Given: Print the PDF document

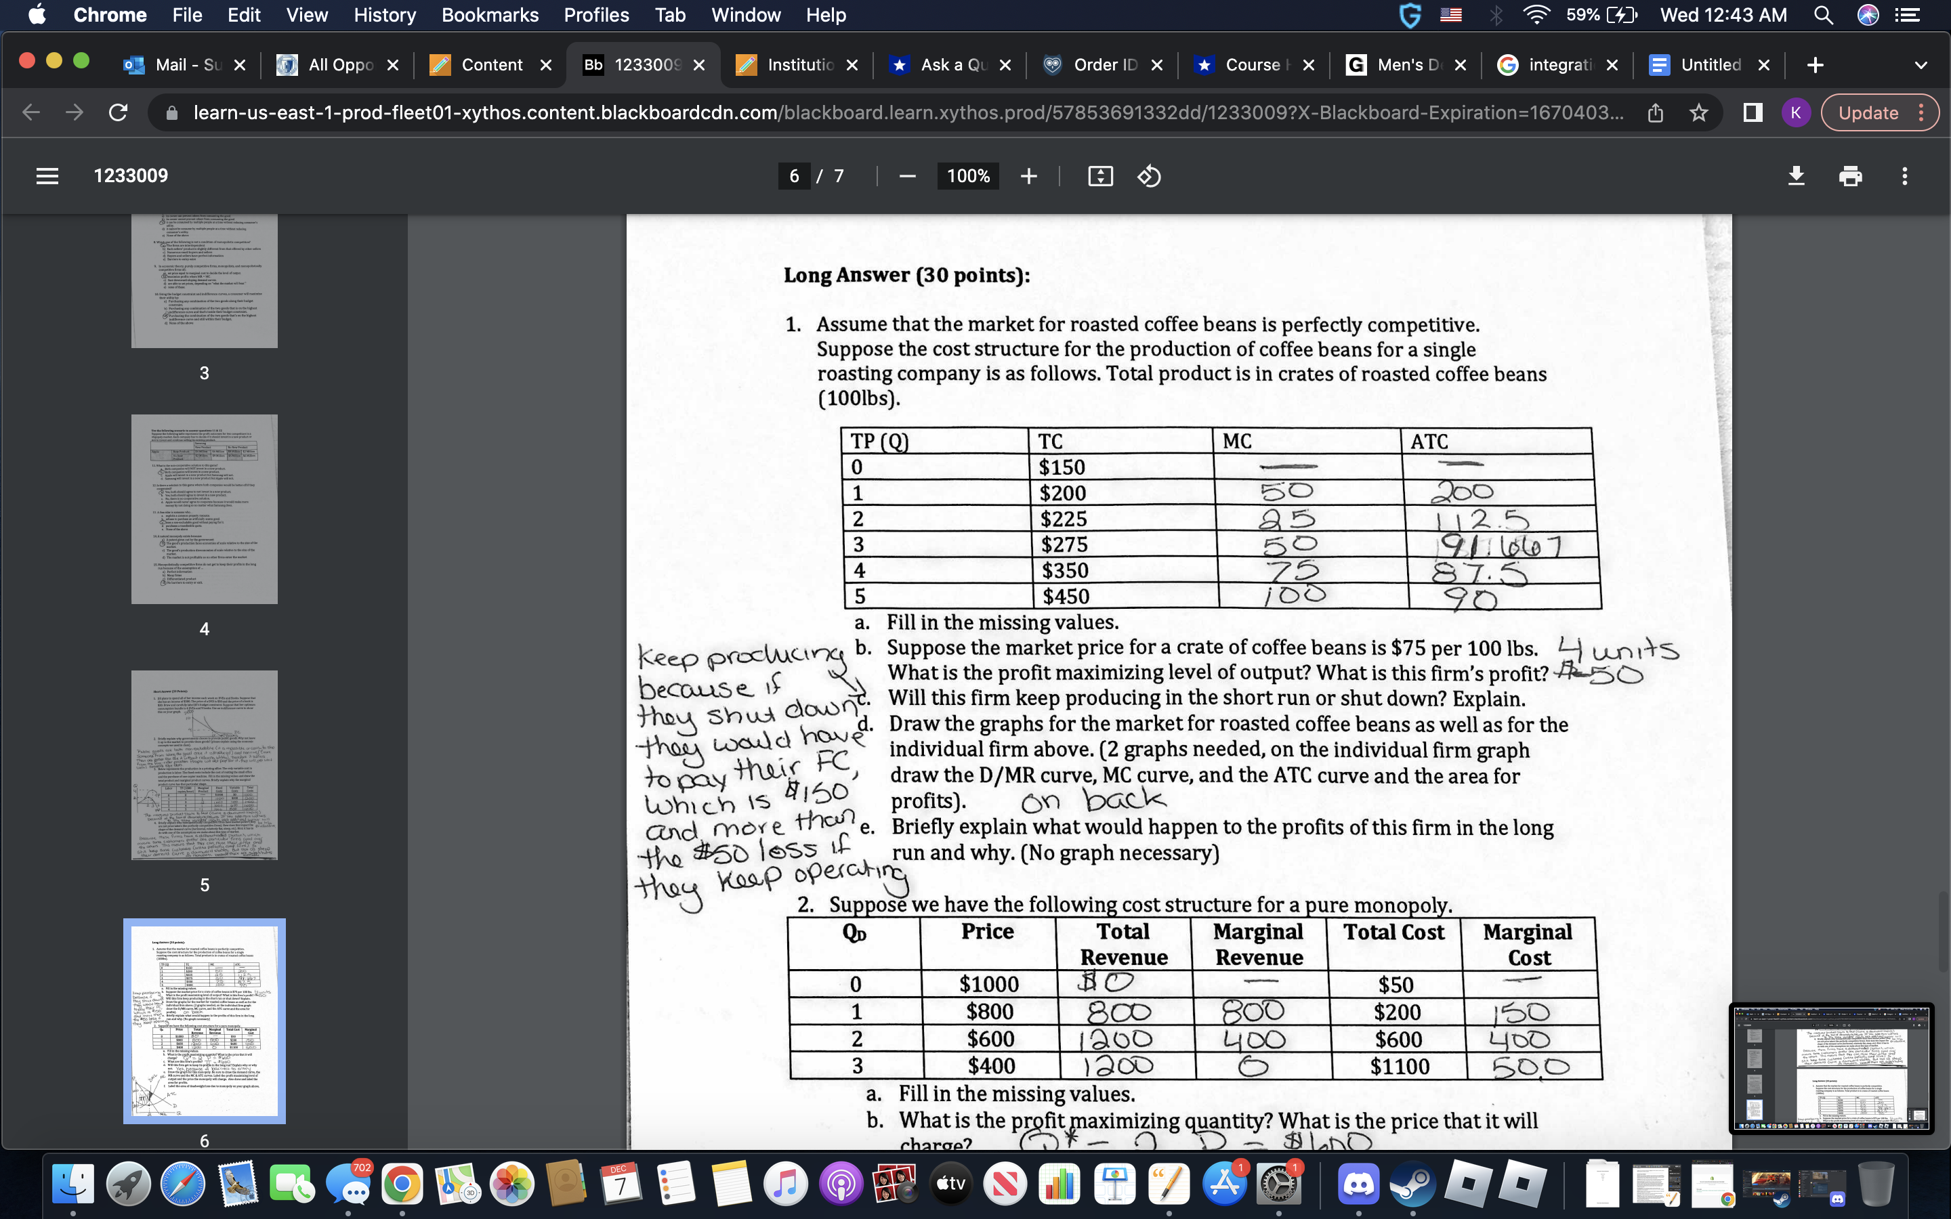Looking at the screenshot, I should pyautogui.click(x=1850, y=176).
